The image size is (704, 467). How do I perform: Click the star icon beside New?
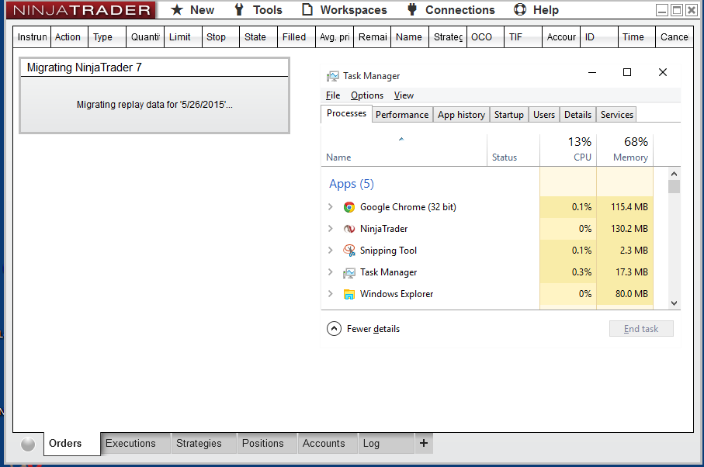177,10
